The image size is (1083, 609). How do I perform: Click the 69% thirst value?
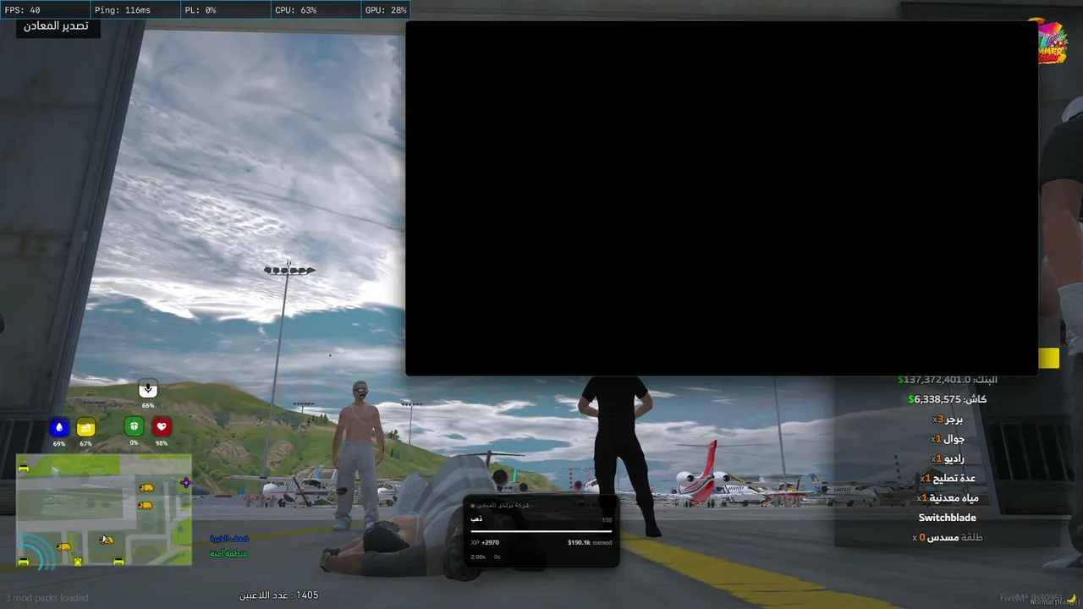tap(59, 443)
